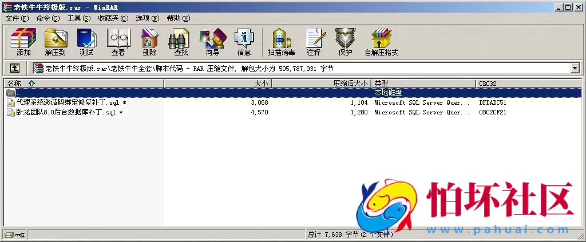The height and width of the screenshot is (242, 586).
Task: Close the WinRAR window
Action: [x=578, y=7]
